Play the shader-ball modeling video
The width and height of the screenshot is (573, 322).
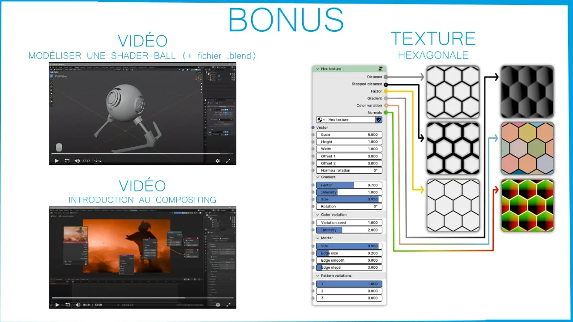(x=56, y=161)
